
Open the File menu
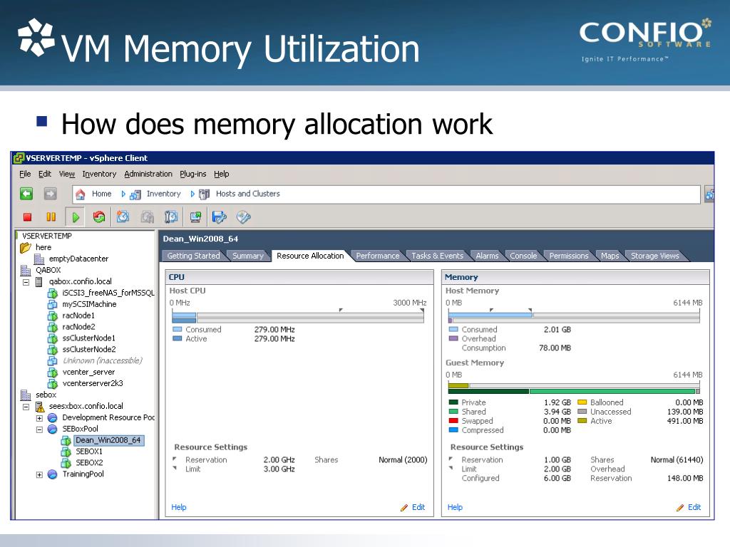point(25,174)
